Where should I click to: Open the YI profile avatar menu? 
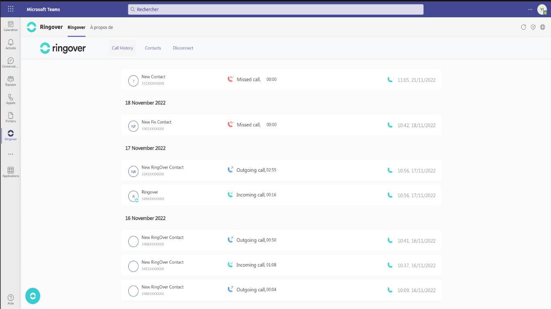(x=542, y=9)
